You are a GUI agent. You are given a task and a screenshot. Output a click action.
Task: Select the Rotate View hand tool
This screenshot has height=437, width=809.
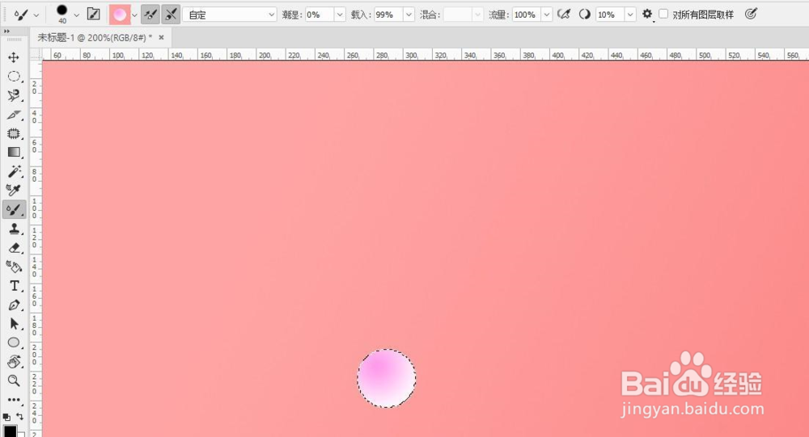[x=14, y=362]
